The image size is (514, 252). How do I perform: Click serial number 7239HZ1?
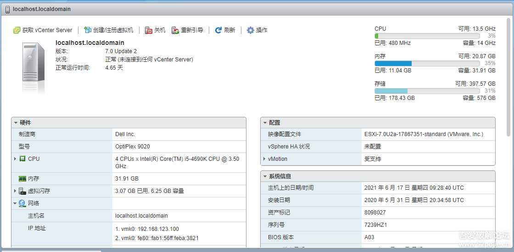[376, 225]
